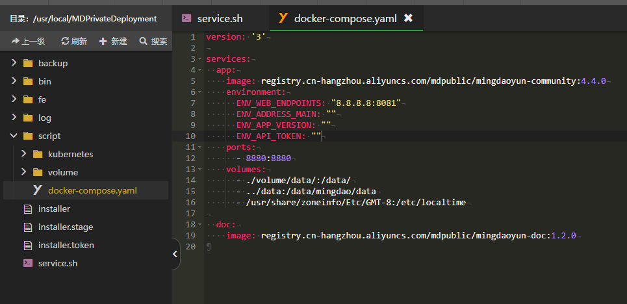Open the installer.stage file
Screen dimensions: 627x304
click(65, 227)
